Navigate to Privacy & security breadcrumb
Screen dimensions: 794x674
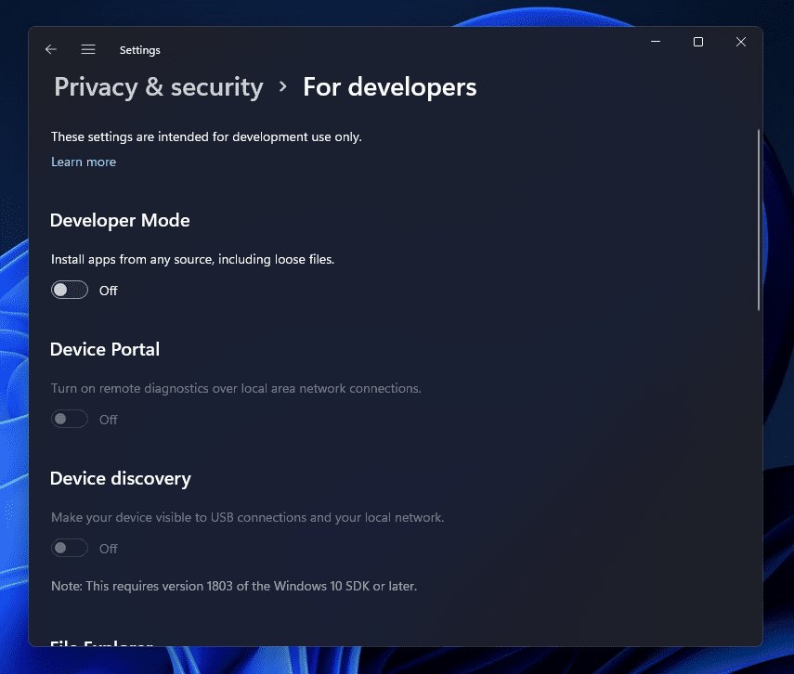click(x=159, y=87)
